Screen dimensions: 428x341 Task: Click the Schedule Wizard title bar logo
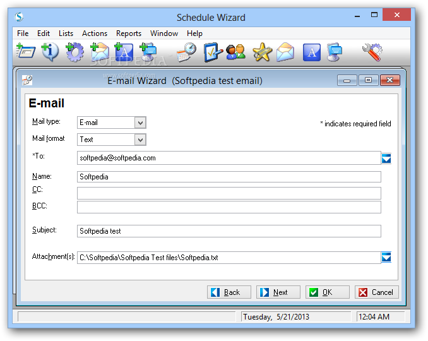[19, 17]
